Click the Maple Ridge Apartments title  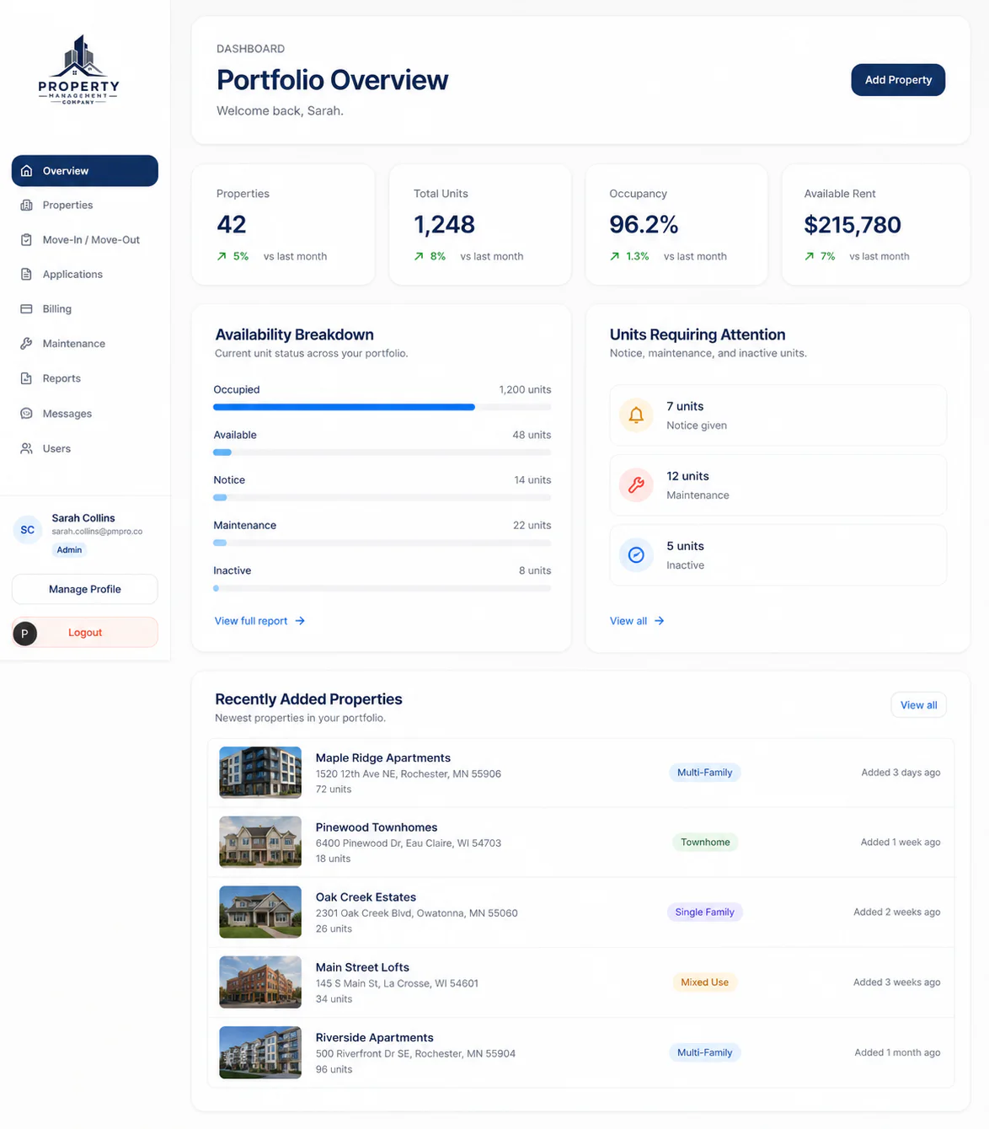[383, 758]
